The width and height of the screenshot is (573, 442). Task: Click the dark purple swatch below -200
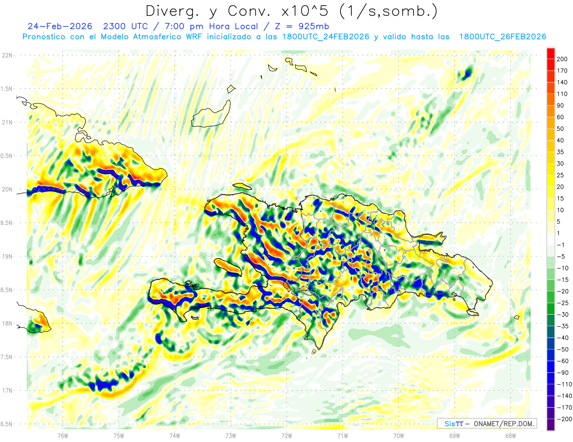pos(551,425)
